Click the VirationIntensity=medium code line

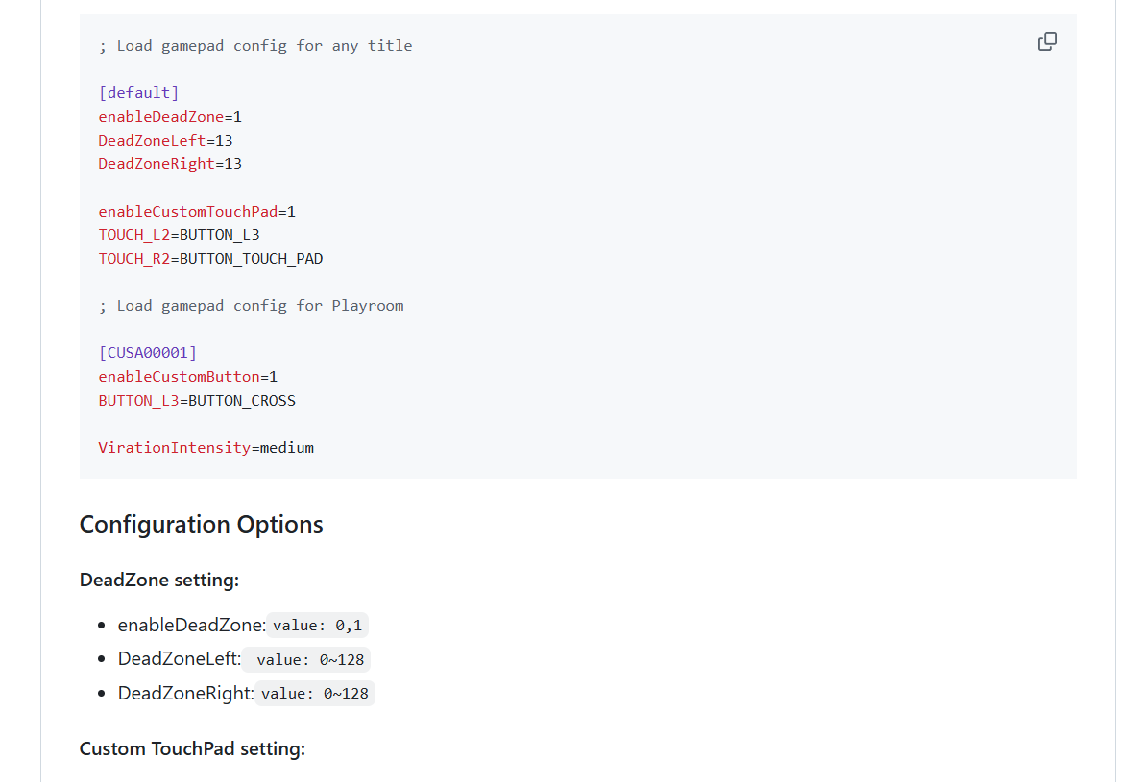[x=206, y=447]
